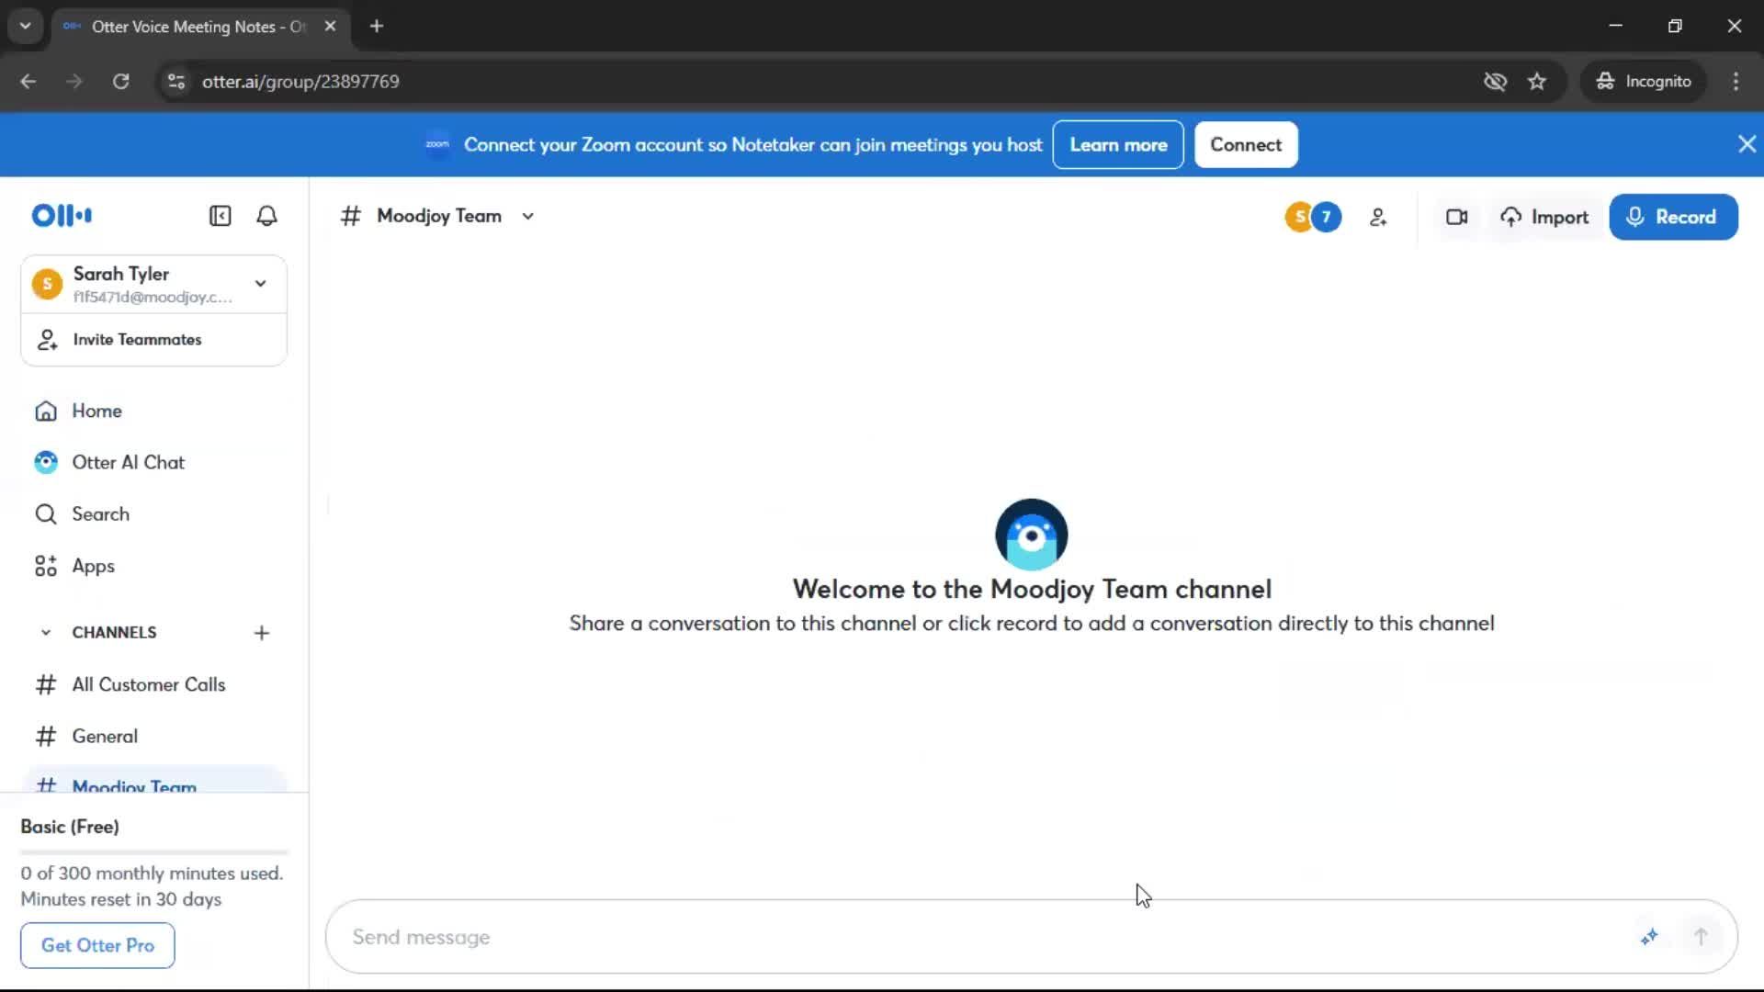
Task: Click the address bar URL
Action: tap(300, 82)
